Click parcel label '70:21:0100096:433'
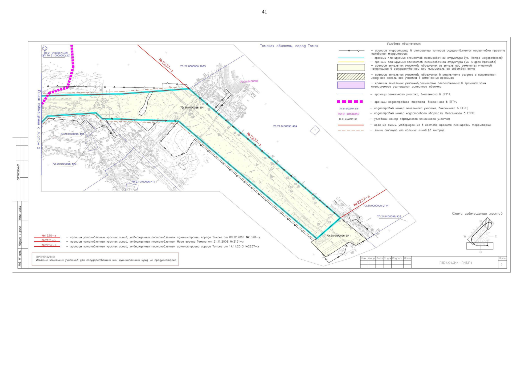The height and width of the screenshot is (370, 523). (x=389, y=216)
